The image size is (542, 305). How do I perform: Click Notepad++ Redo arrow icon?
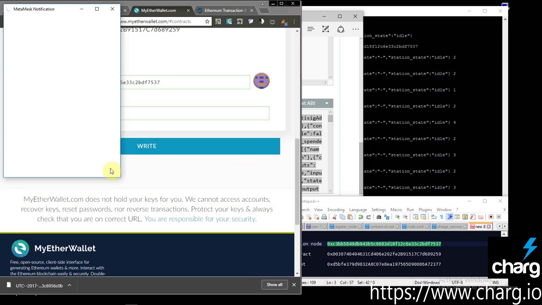(x=368, y=217)
